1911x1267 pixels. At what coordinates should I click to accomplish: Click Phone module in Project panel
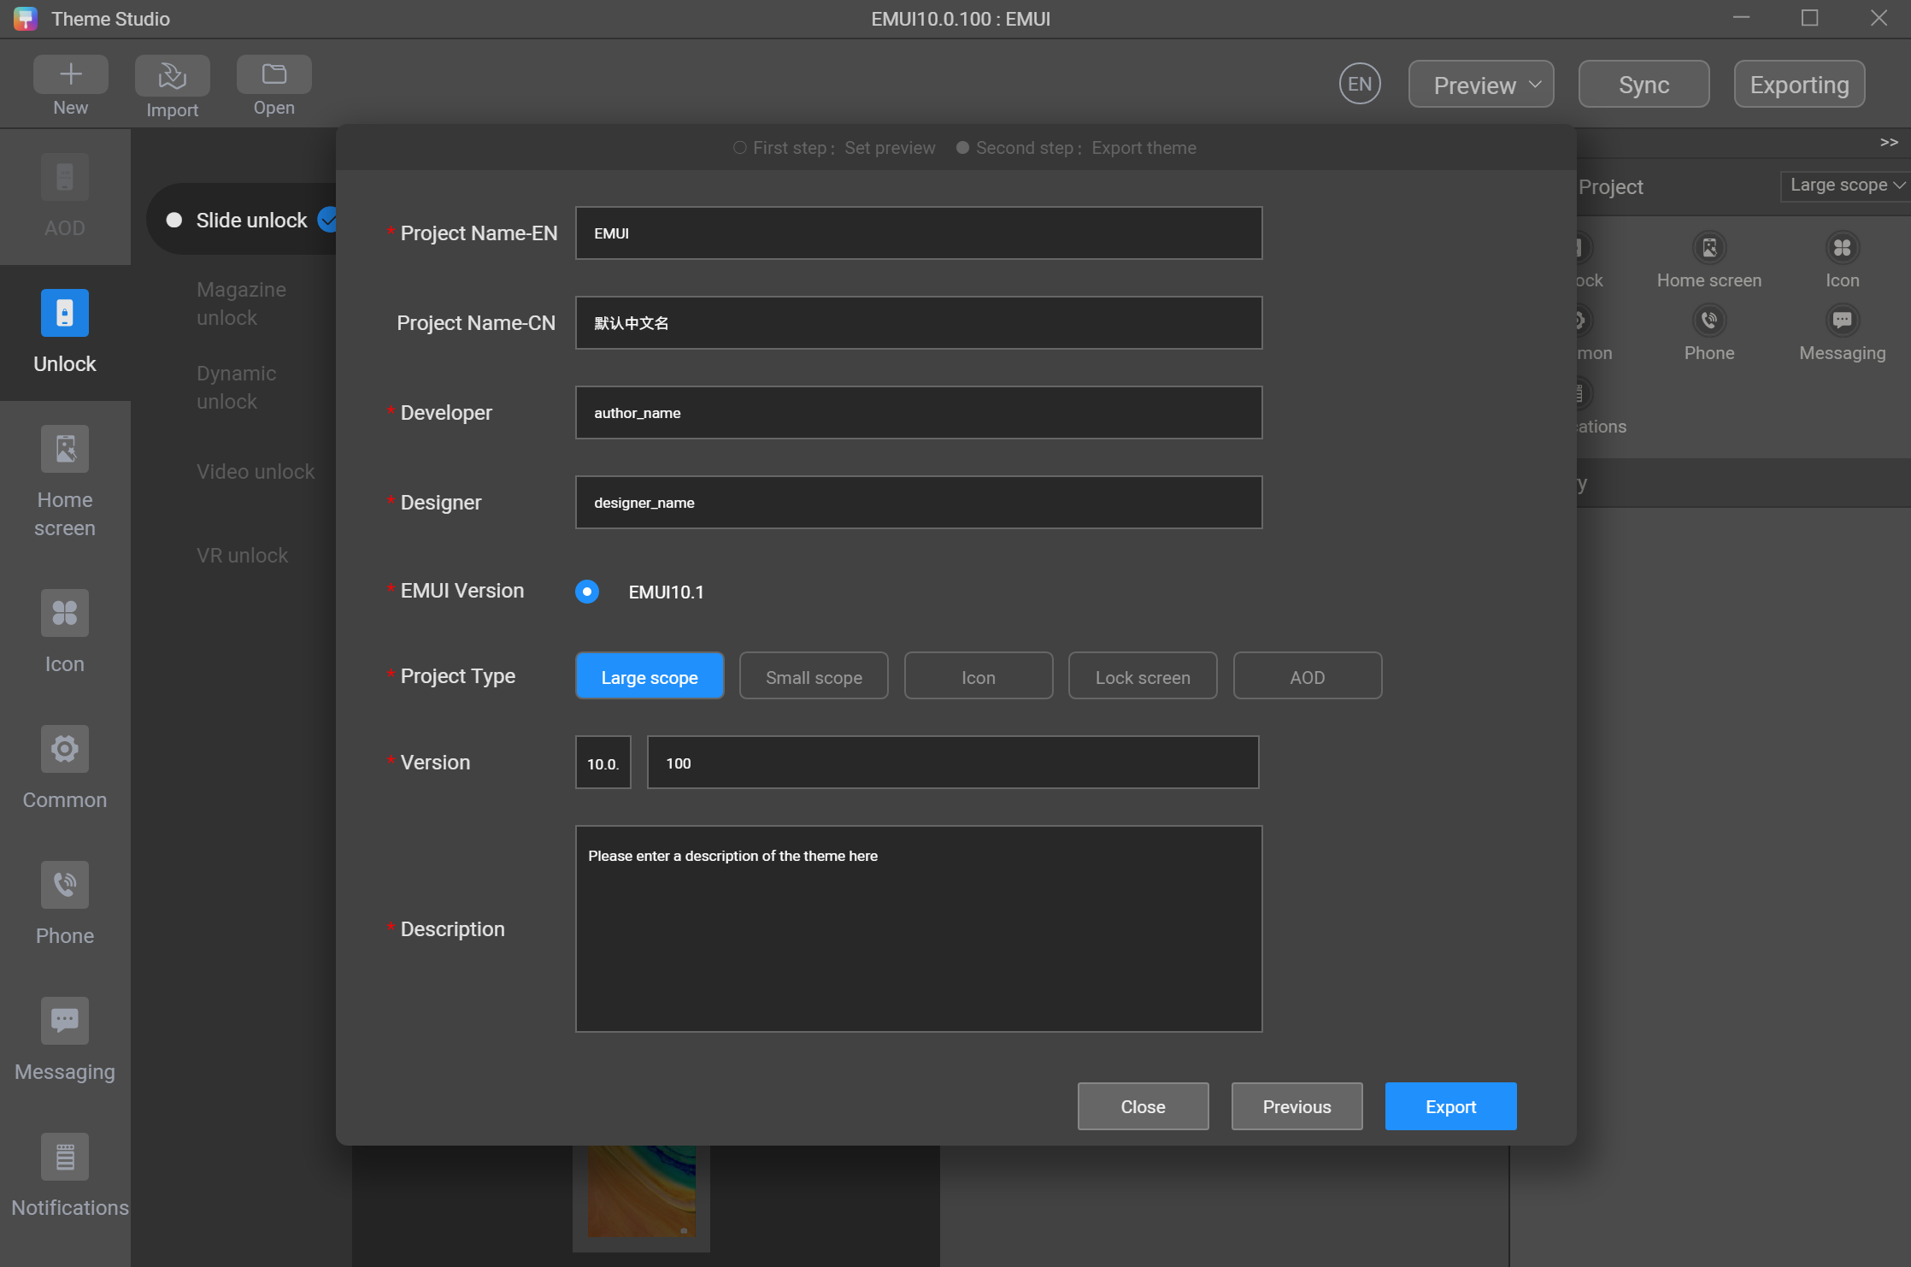(1709, 321)
